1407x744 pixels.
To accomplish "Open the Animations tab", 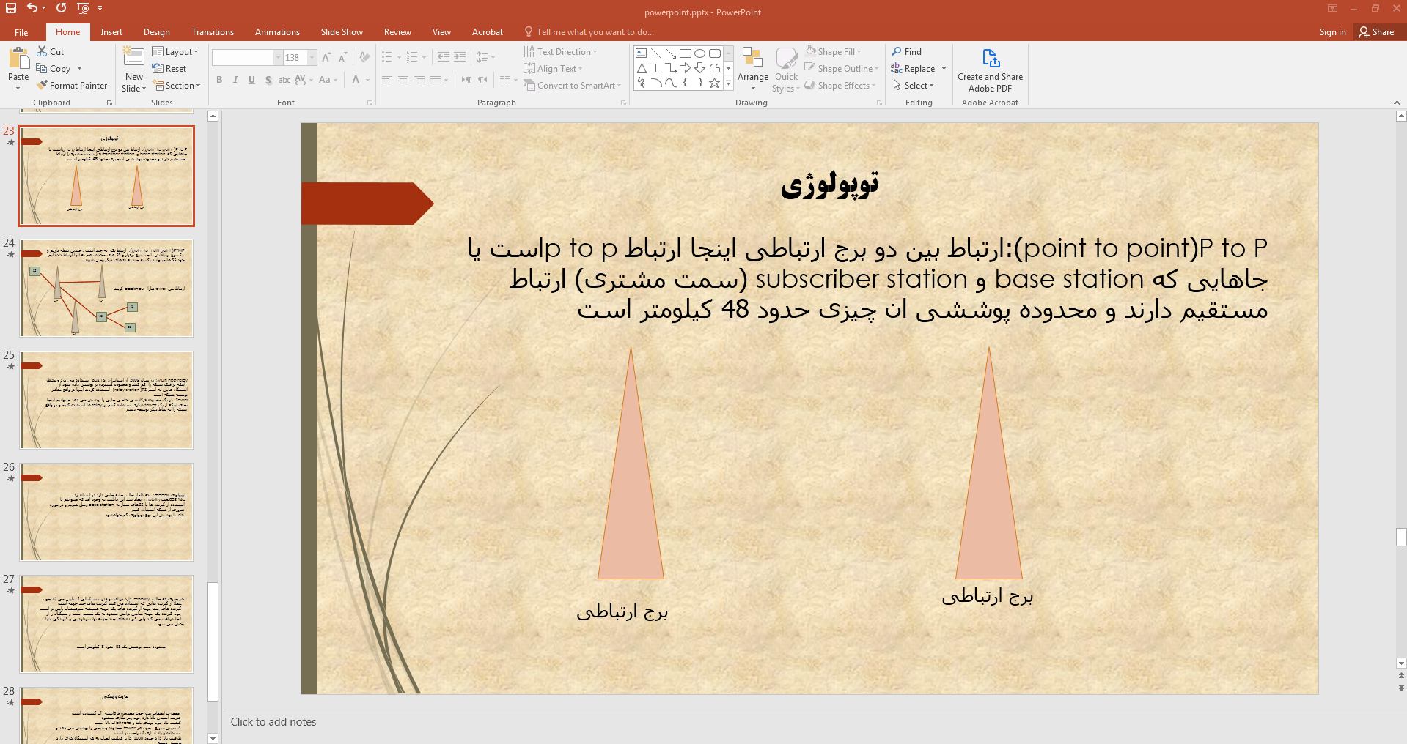I will click(277, 32).
